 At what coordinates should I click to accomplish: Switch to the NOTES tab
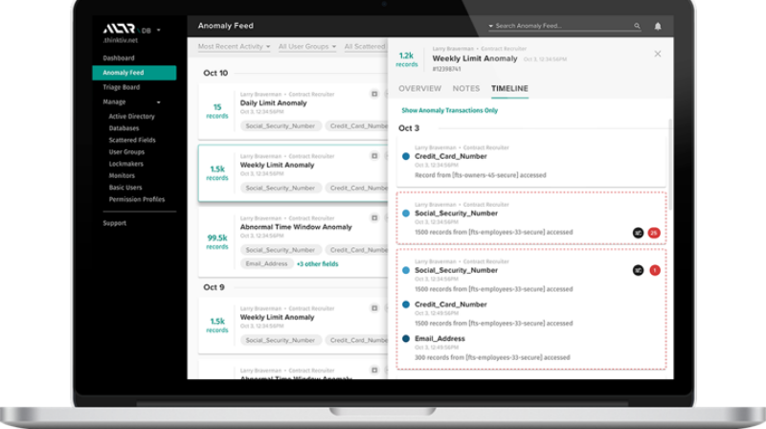pos(465,88)
